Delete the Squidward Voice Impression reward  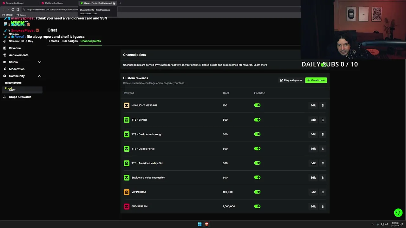[x=323, y=178]
